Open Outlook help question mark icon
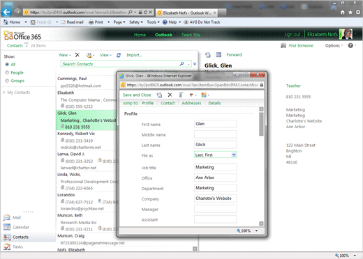 coord(350,45)
